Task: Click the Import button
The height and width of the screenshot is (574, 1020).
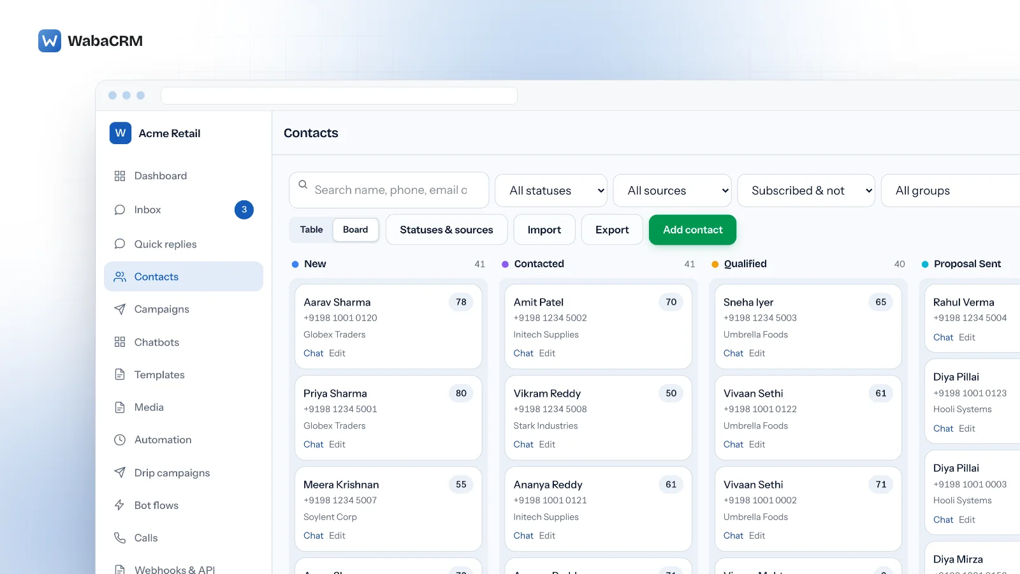Action: (x=544, y=230)
